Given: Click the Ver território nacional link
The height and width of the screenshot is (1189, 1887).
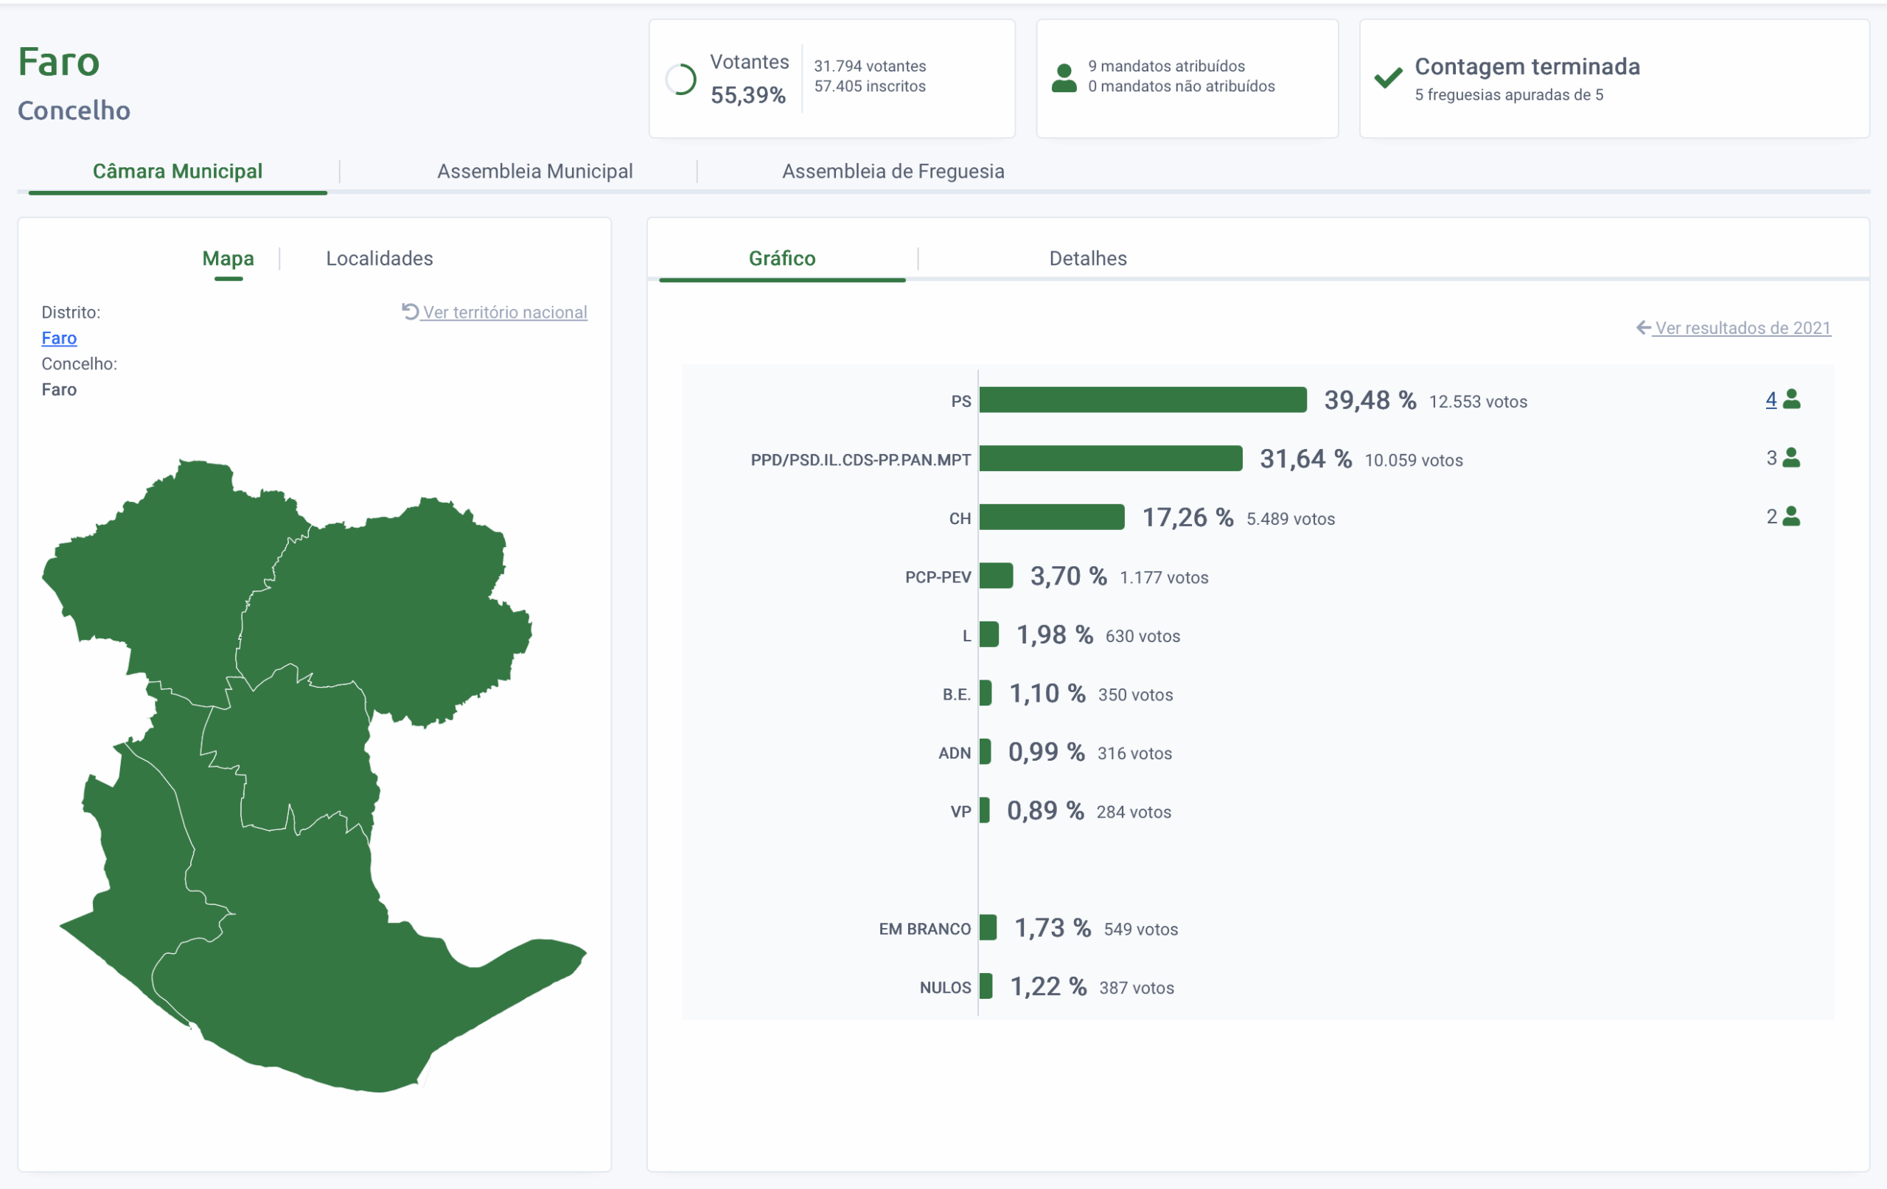Looking at the screenshot, I should point(505,312).
